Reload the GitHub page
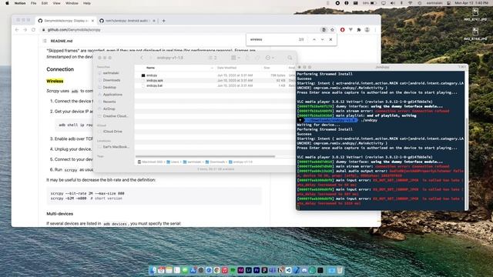 33,30
